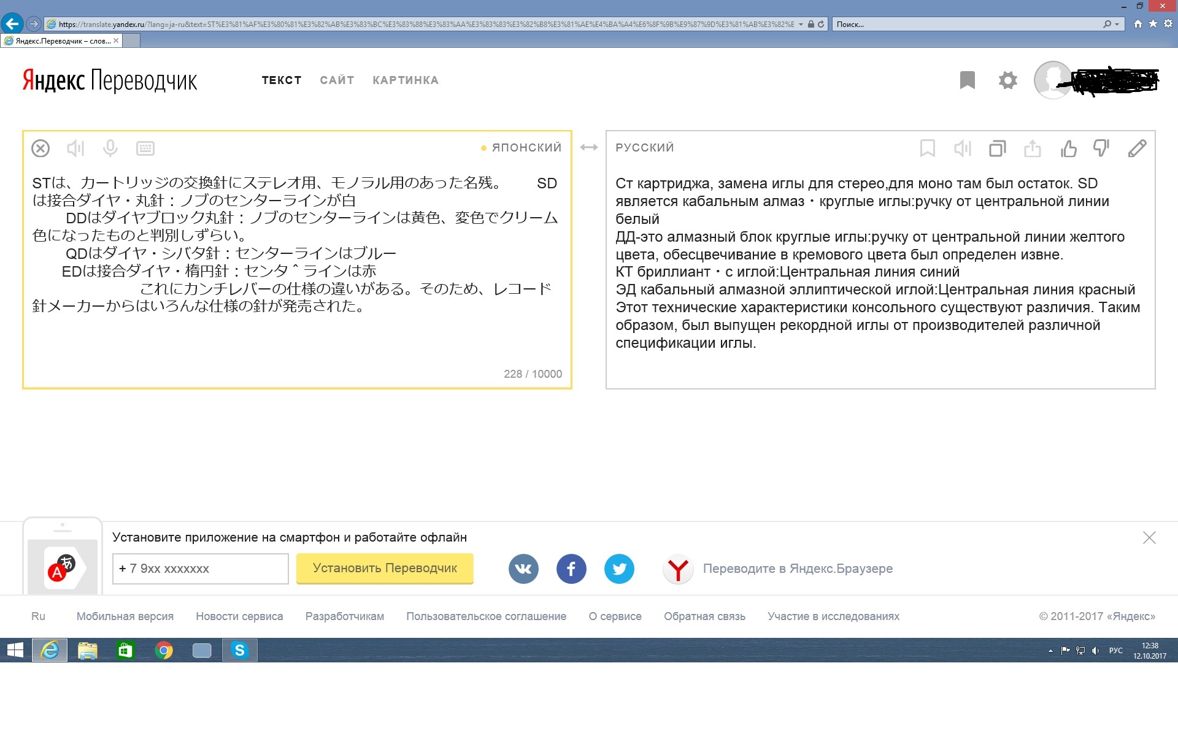
Task: Open the РУССКИЙ target language selector
Action: click(645, 148)
